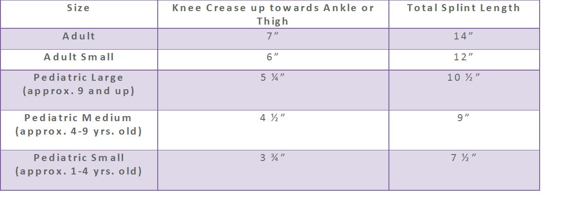The width and height of the screenshot is (575, 207).
Task: Select the 4 ½” knee crease measurement
Action: tap(273, 118)
